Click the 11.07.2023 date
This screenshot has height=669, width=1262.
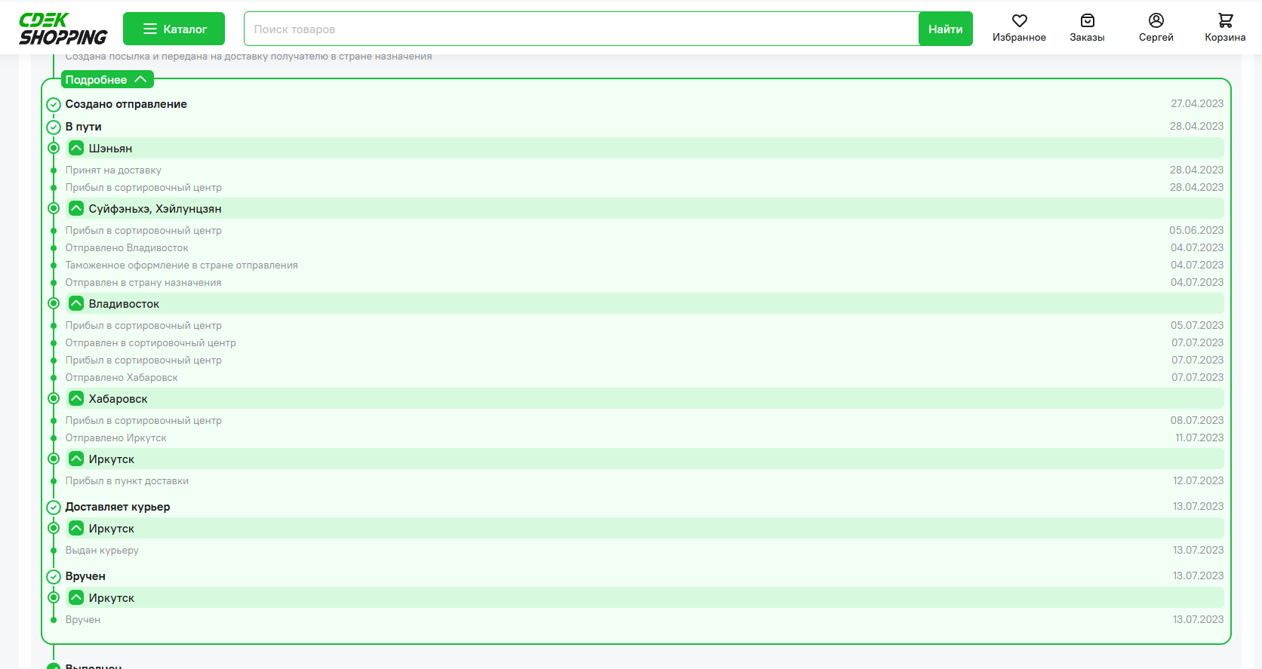[1199, 437]
